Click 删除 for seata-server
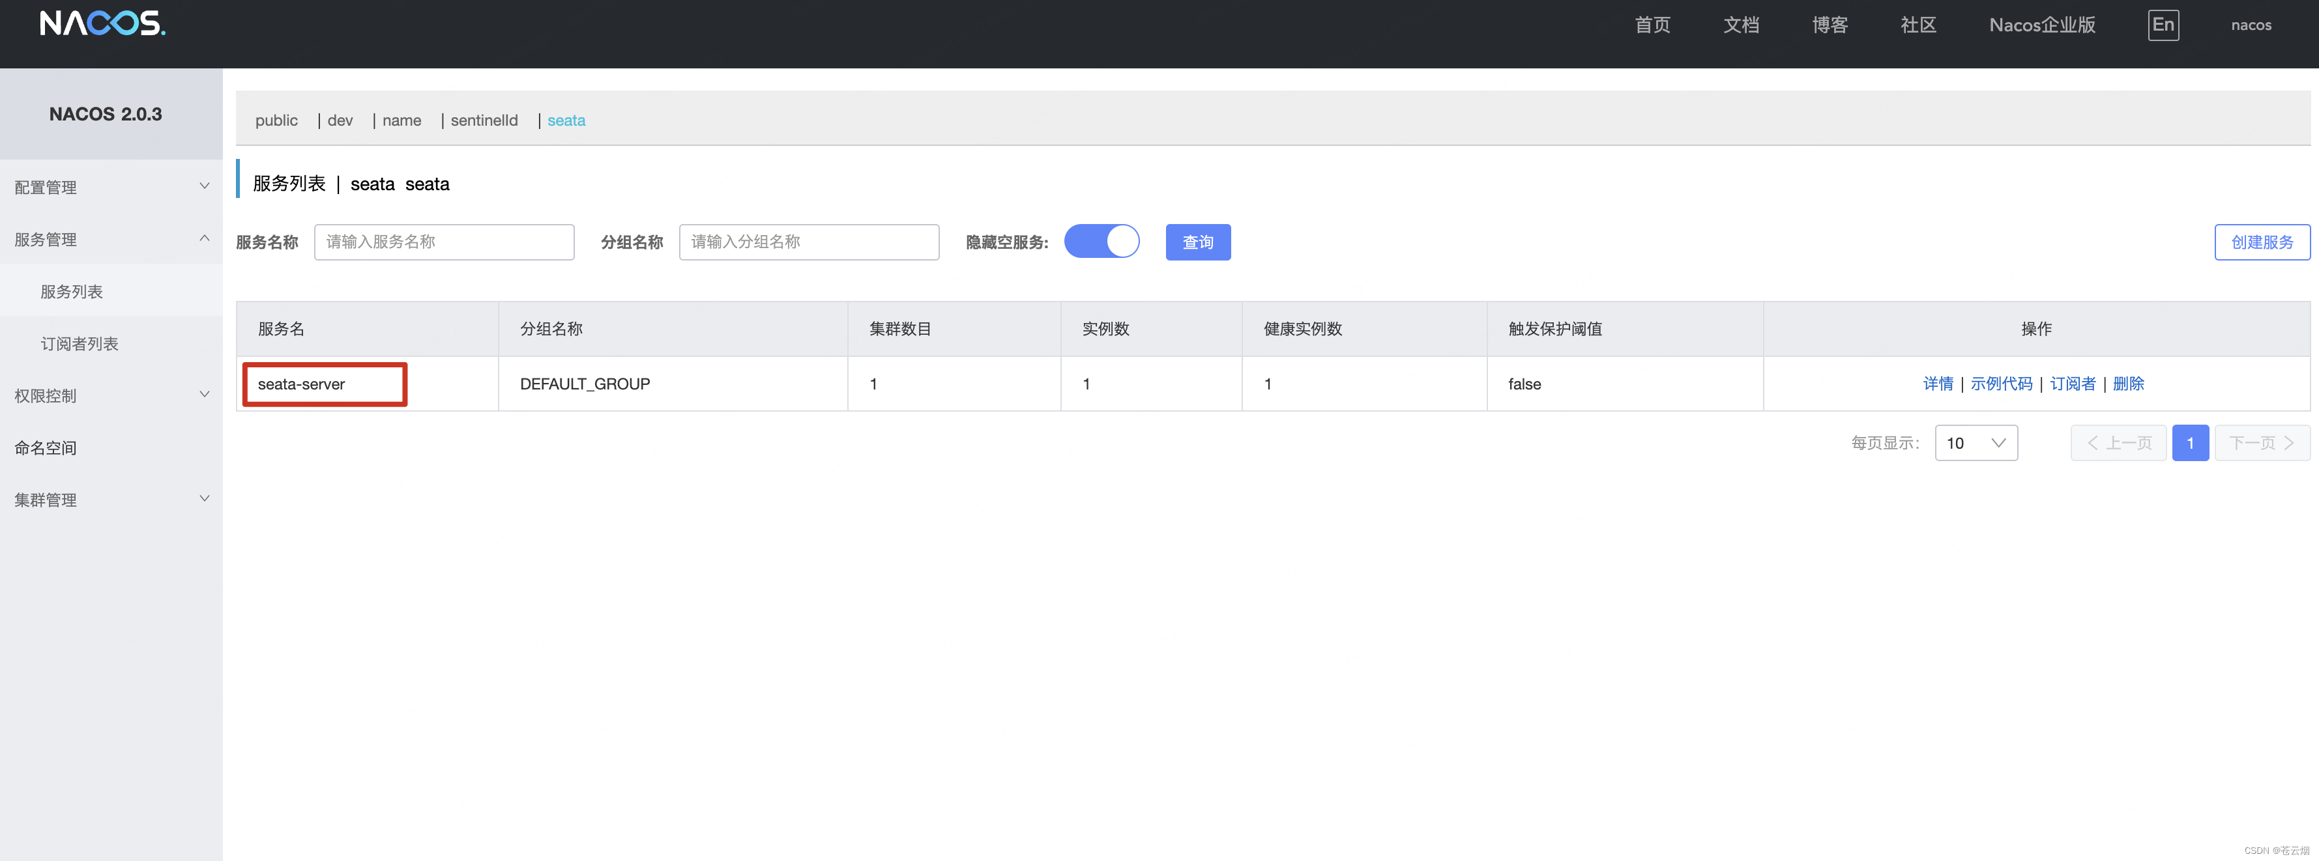 click(x=2127, y=384)
